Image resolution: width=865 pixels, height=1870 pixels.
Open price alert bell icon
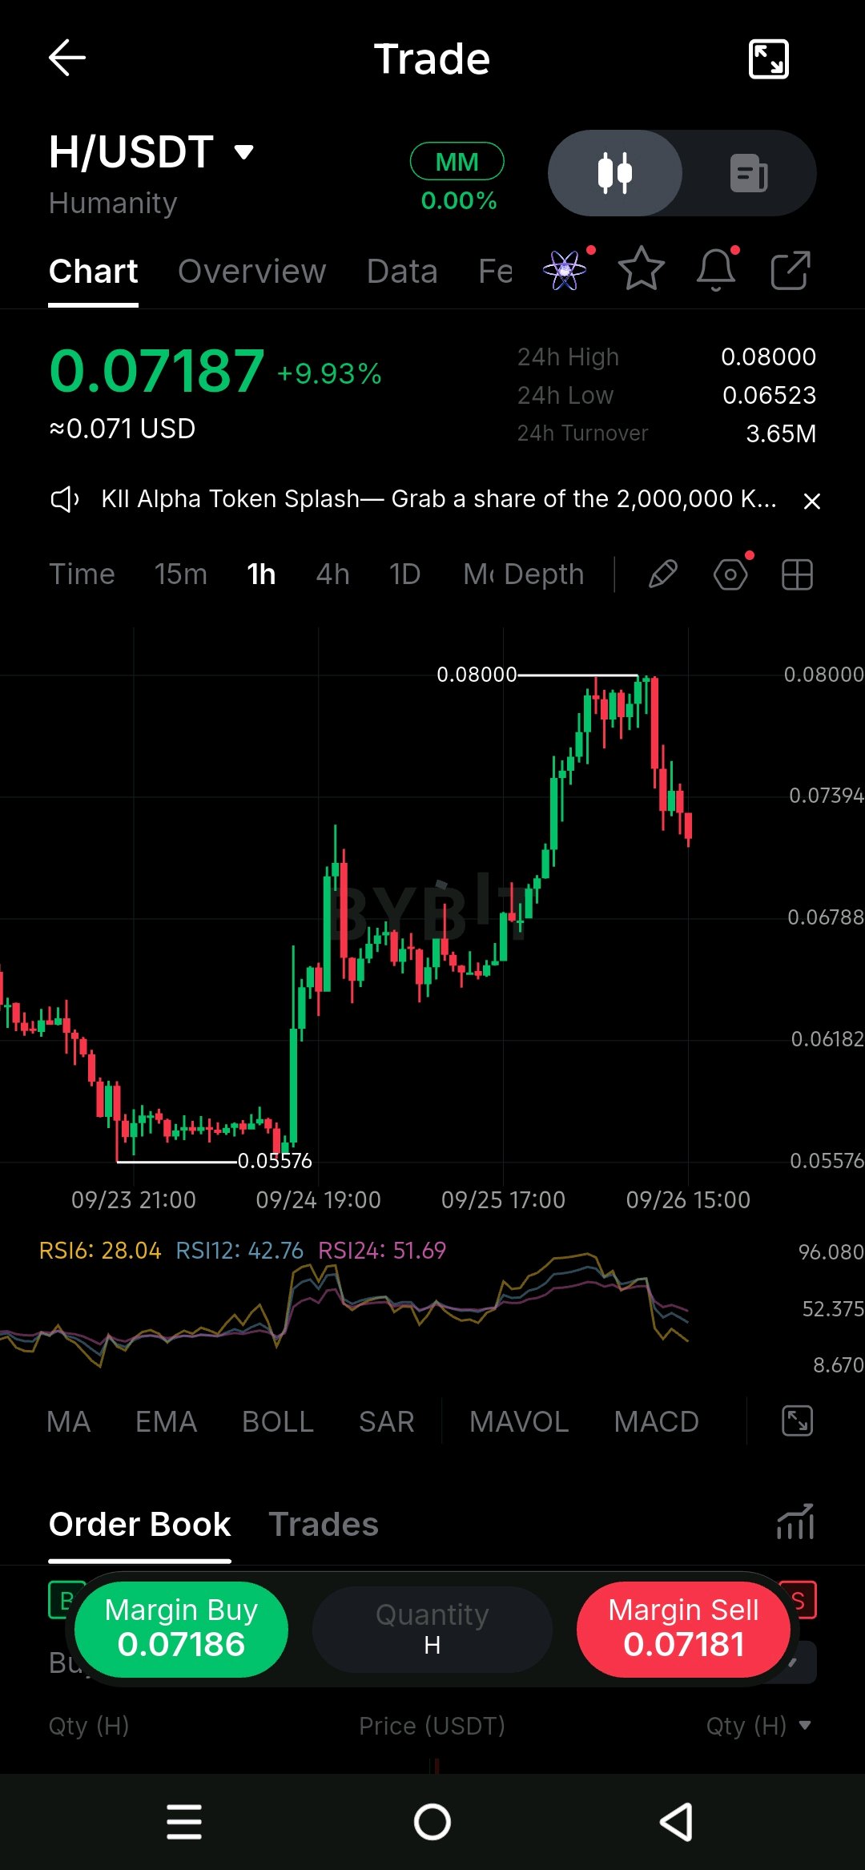click(x=716, y=269)
